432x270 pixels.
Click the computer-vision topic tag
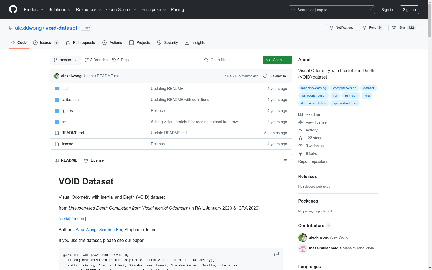coord(345,88)
